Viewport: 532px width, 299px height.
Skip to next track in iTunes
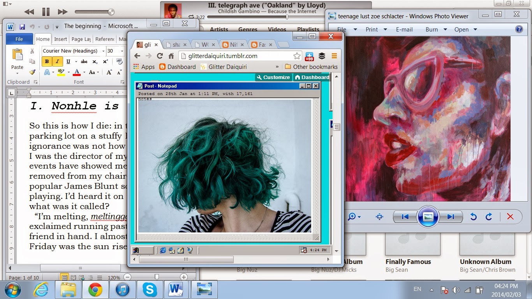(x=63, y=12)
